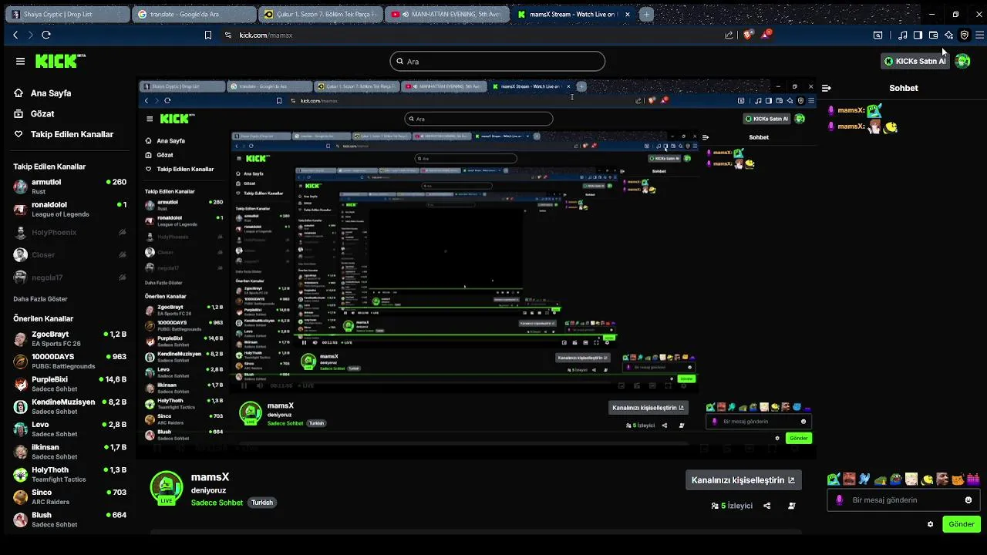Viewport: 987px width, 555px height.
Task: Open the user profile avatar menu
Action: (962, 61)
